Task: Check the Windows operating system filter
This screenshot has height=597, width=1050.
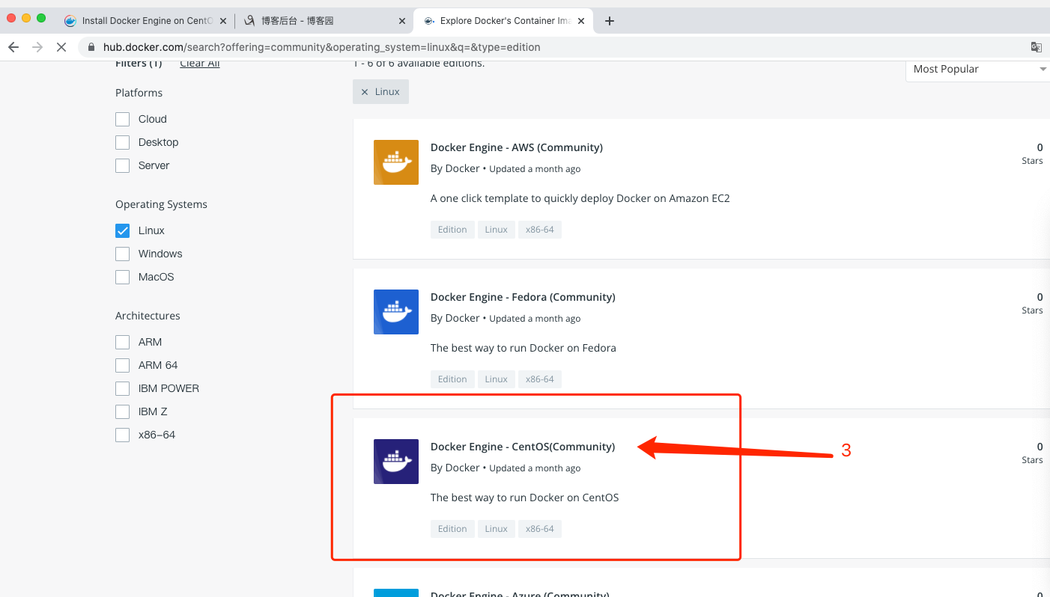Action: point(123,254)
